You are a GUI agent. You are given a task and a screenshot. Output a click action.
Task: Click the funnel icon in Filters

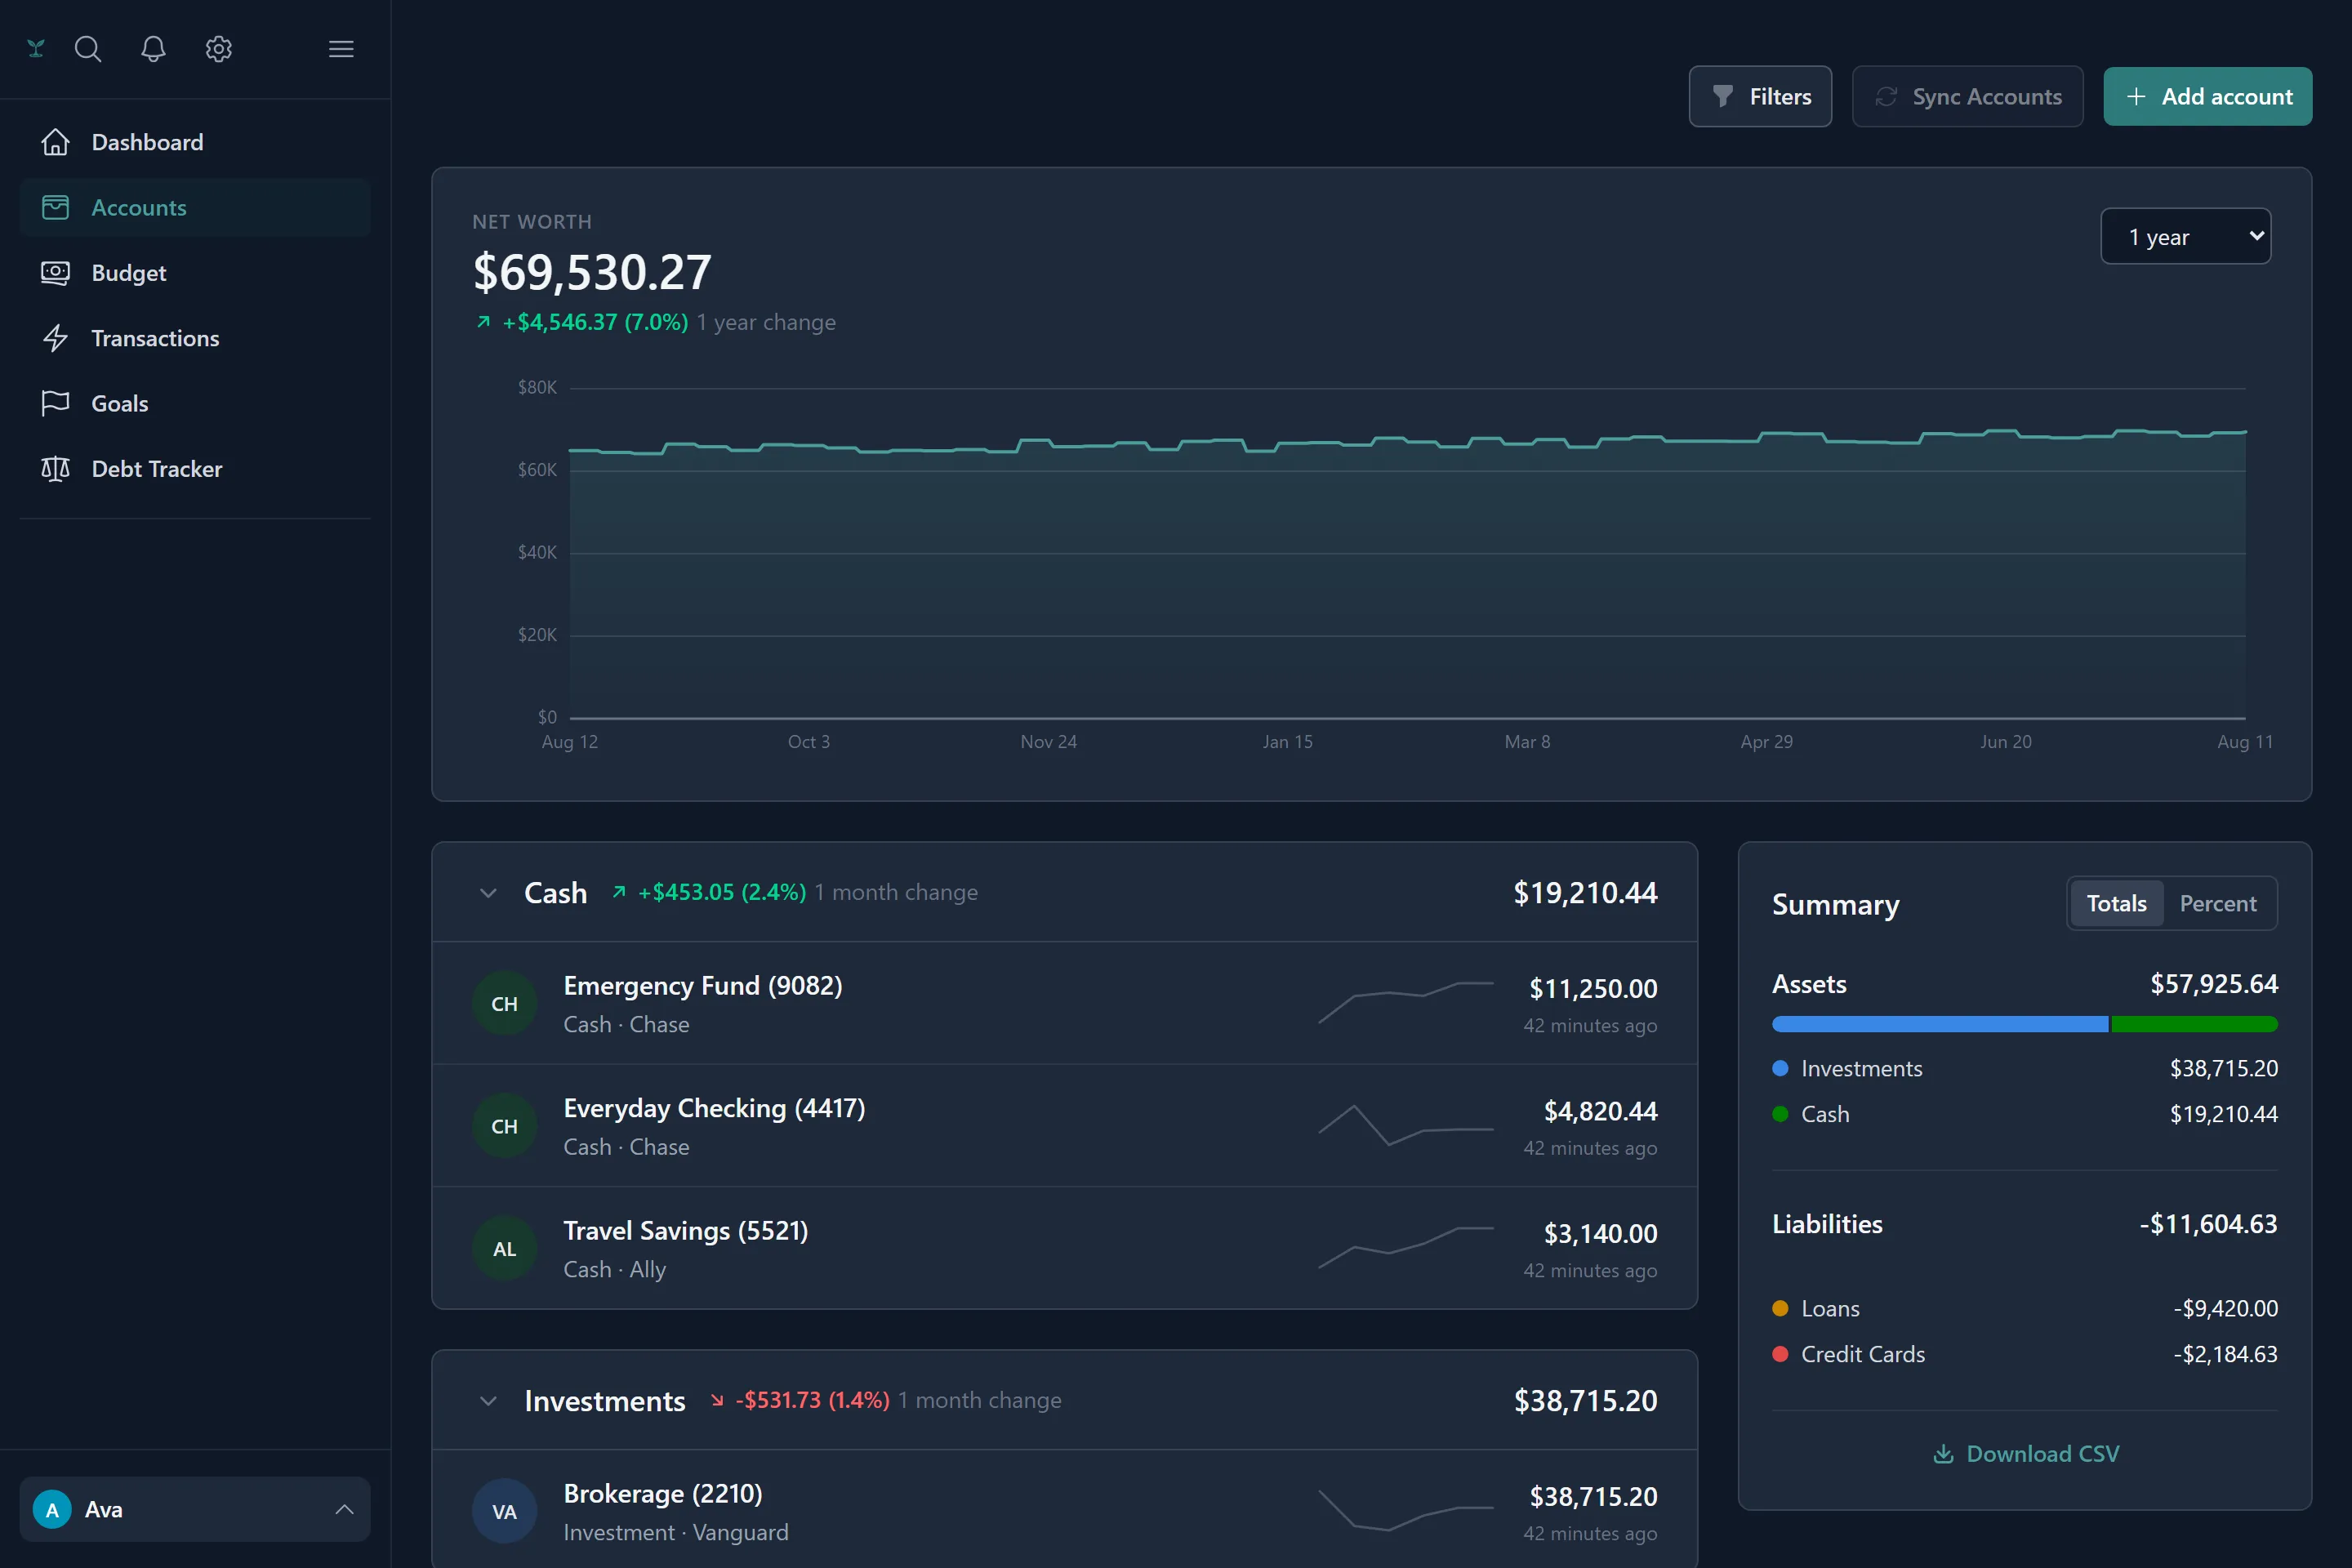coord(1723,96)
